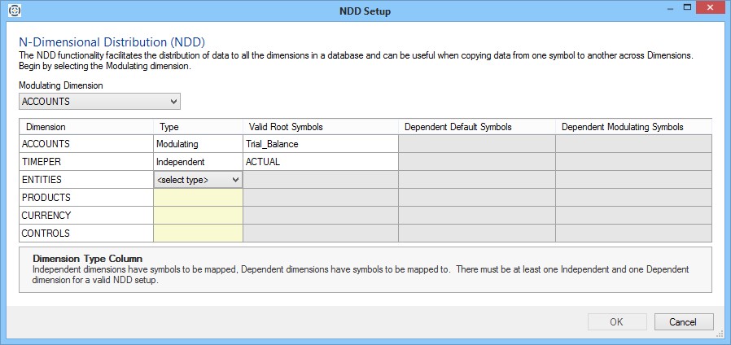
Task: Open the Modulating Dimension dropdown
Action: point(99,102)
